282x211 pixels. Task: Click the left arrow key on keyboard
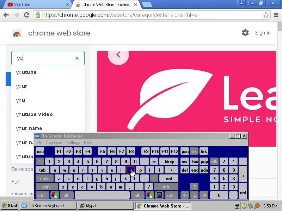click(x=185, y=195)
